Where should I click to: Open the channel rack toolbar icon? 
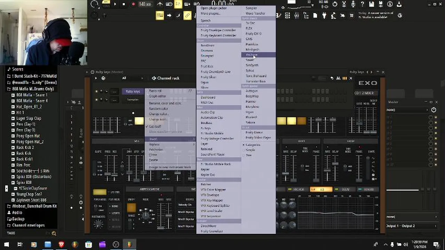pos(287,16)
